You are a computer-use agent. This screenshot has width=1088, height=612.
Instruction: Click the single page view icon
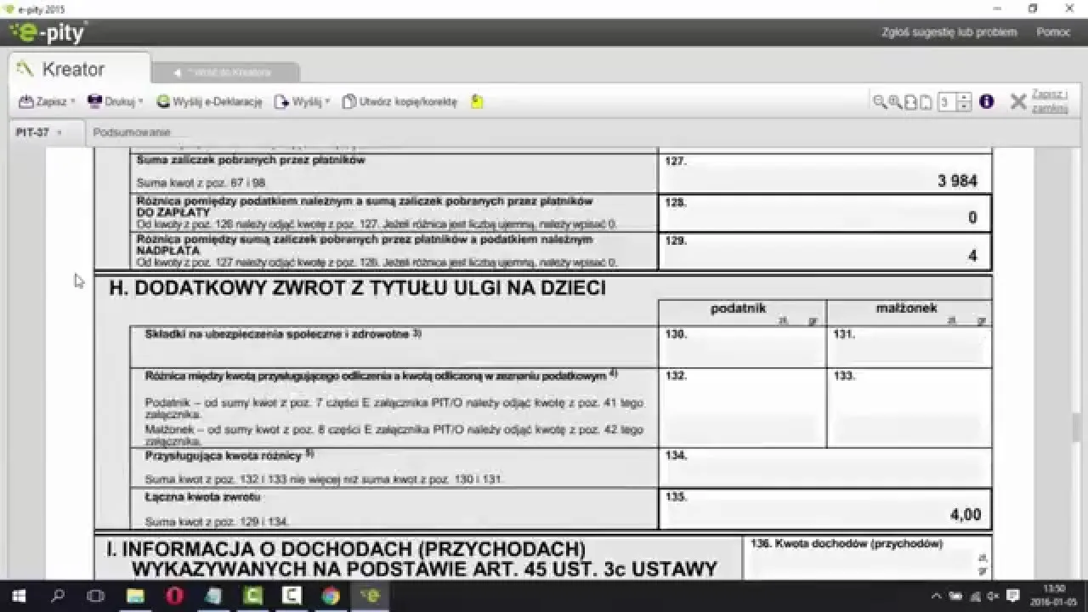pyautogui.click(x=924, y=100)
